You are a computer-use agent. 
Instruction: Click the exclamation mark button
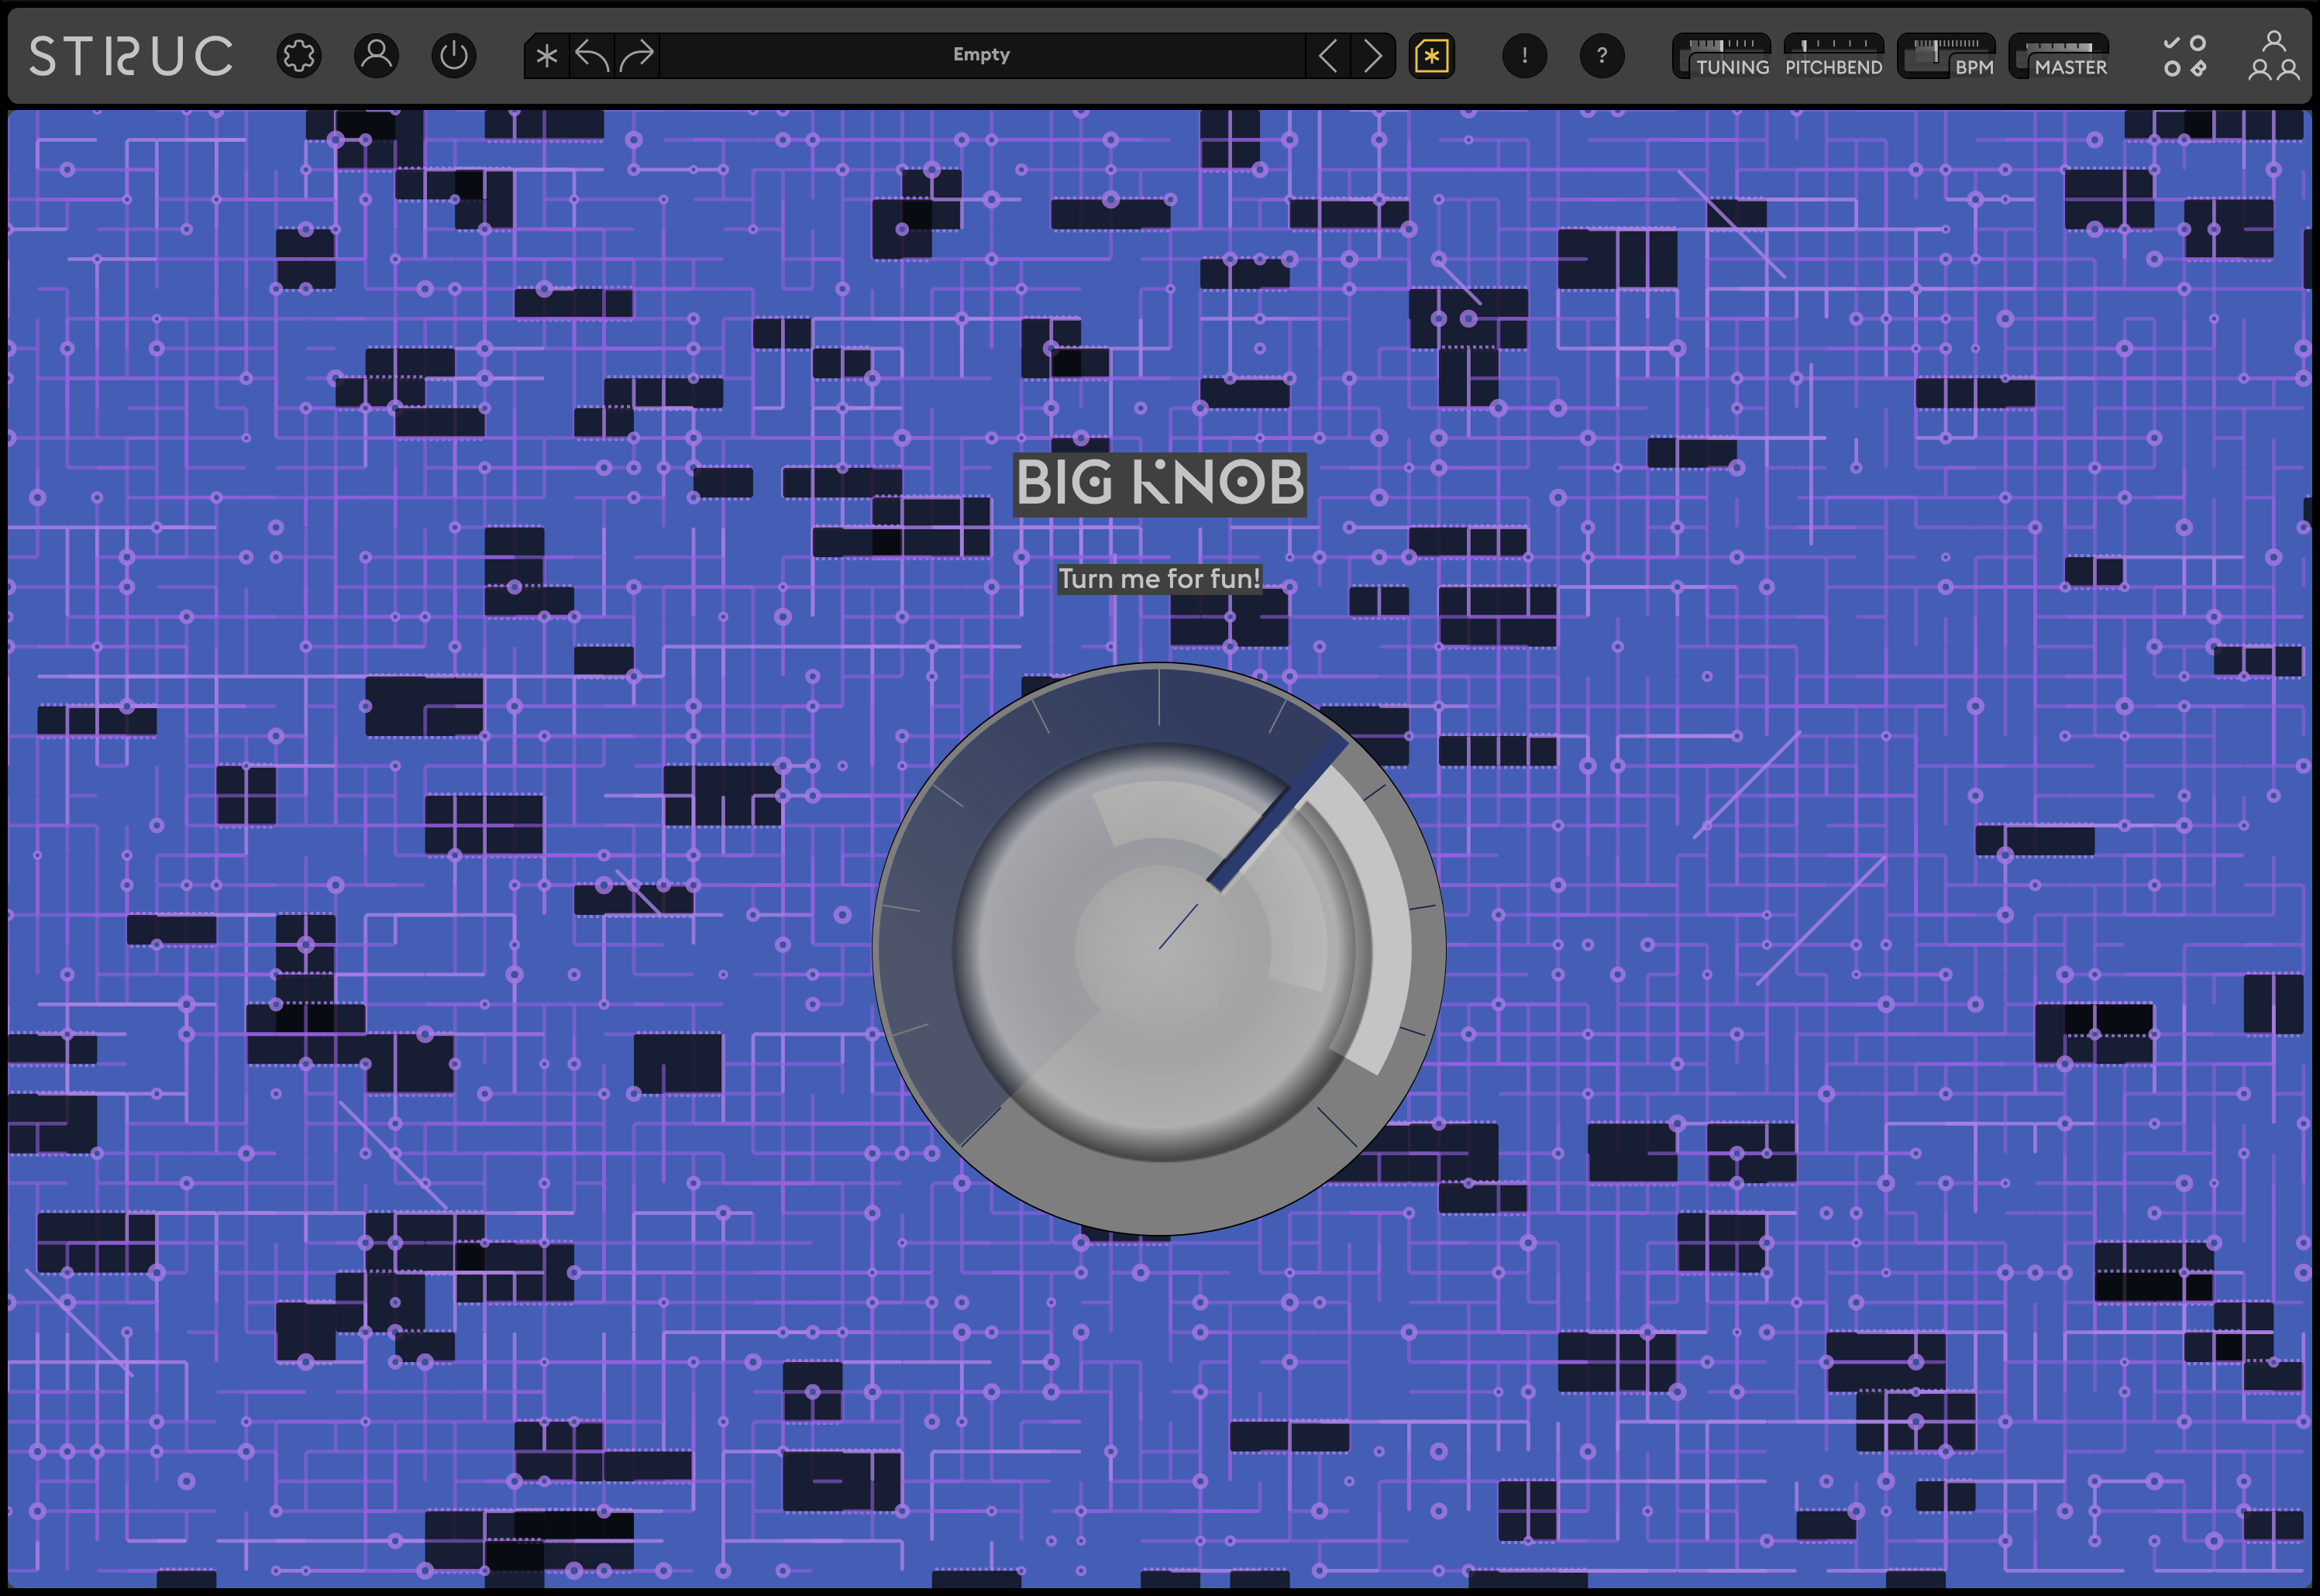coord(1524,56)
